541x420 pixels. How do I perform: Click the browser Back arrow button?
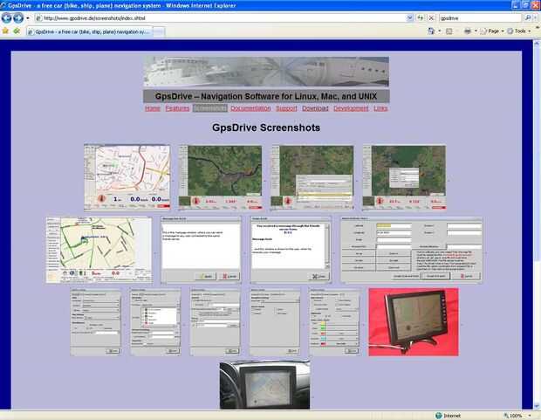point(7,17)
